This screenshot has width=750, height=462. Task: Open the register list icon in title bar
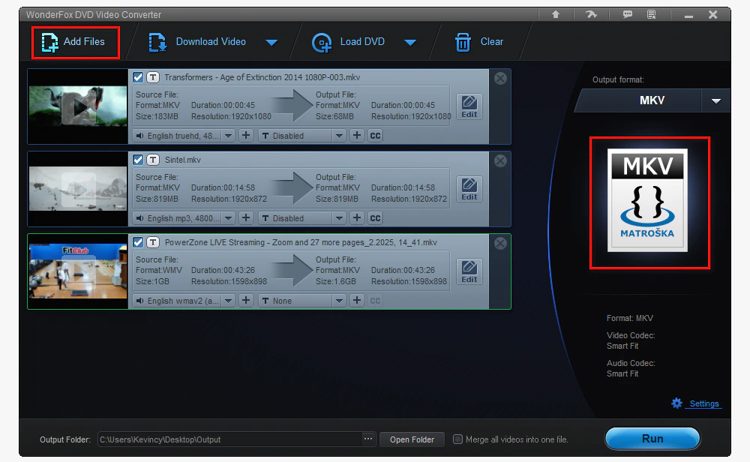652,14
